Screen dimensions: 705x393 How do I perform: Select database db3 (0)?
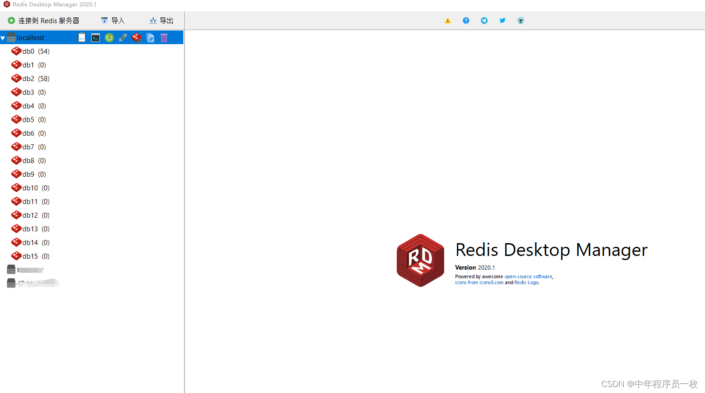click(x=34, y=92)
